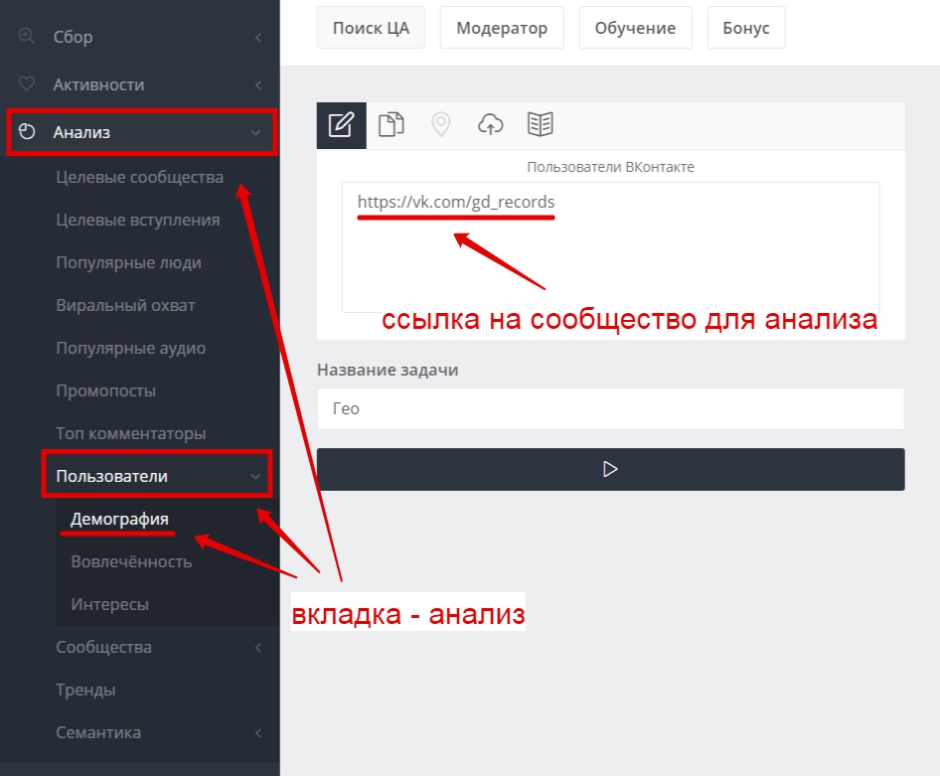This screenshot has height=776, width=940.
Task: Expand the Семантика submenu chevron
Action: pos(258,733)
